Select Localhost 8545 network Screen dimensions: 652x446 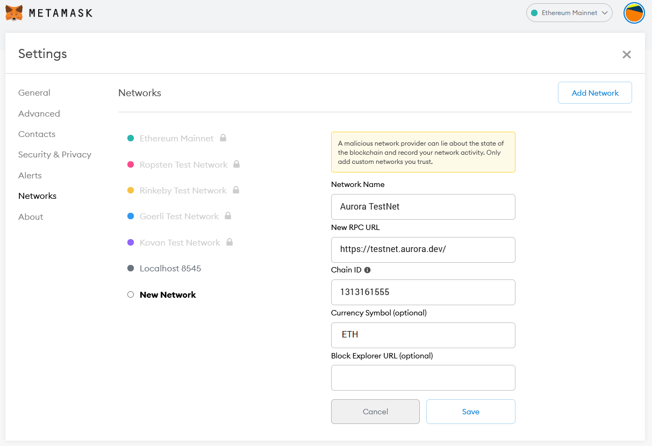coord(170,268)
